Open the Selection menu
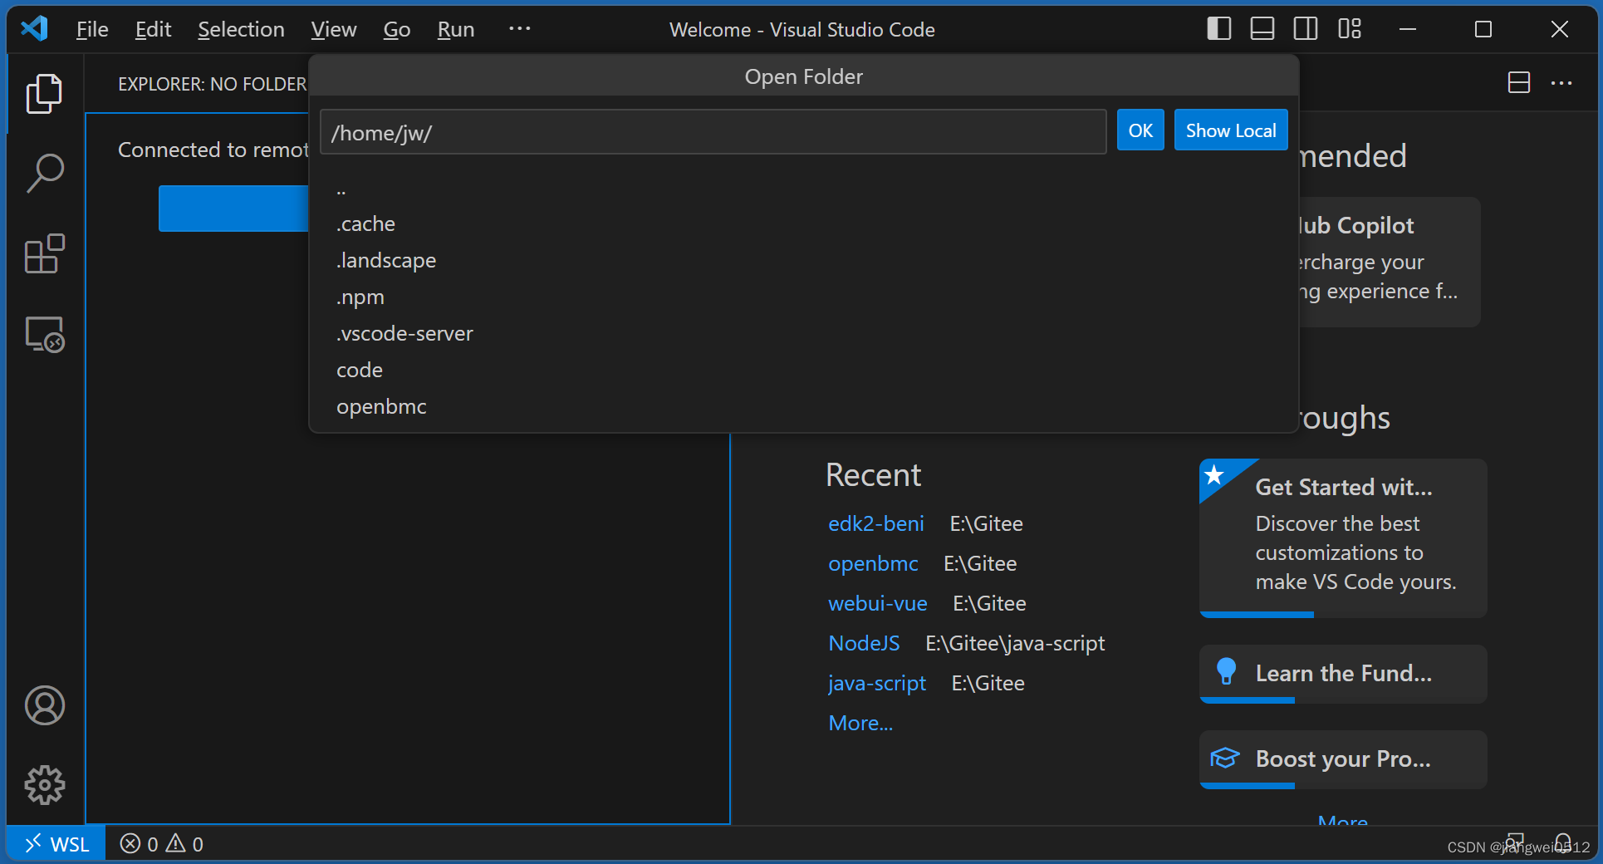Screen dimensions: 1603x864 241,30
